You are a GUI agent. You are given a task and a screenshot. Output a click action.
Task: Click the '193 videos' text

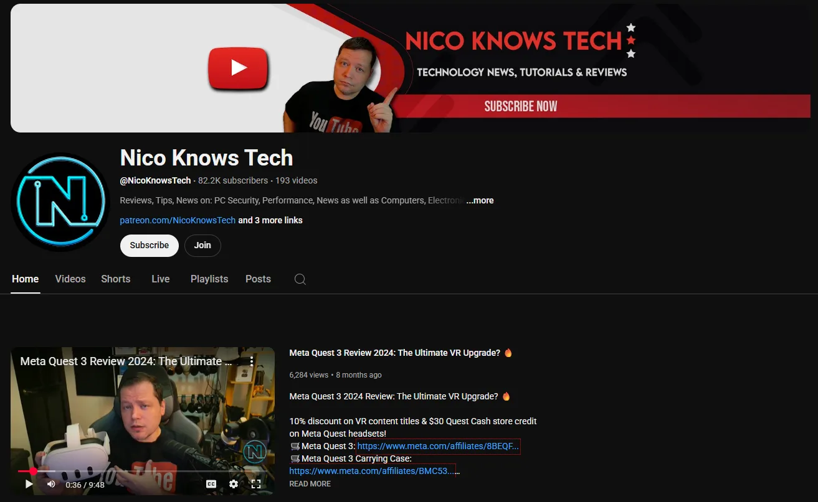297,180
